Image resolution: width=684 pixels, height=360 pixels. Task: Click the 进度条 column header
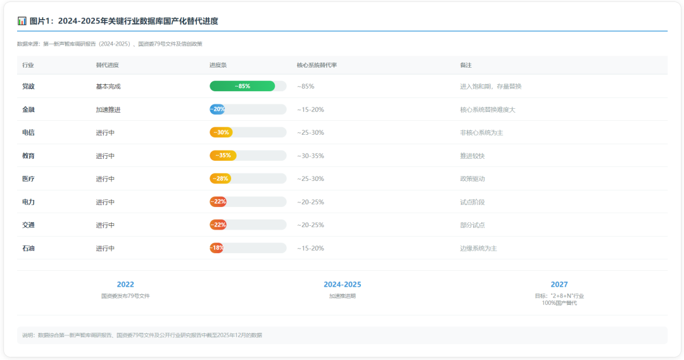point(218,65)
